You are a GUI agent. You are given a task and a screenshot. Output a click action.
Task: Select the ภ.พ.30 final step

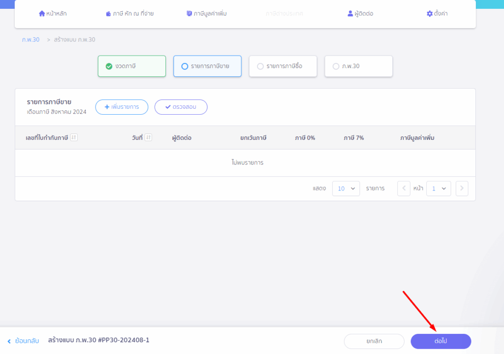coord(358,66)
